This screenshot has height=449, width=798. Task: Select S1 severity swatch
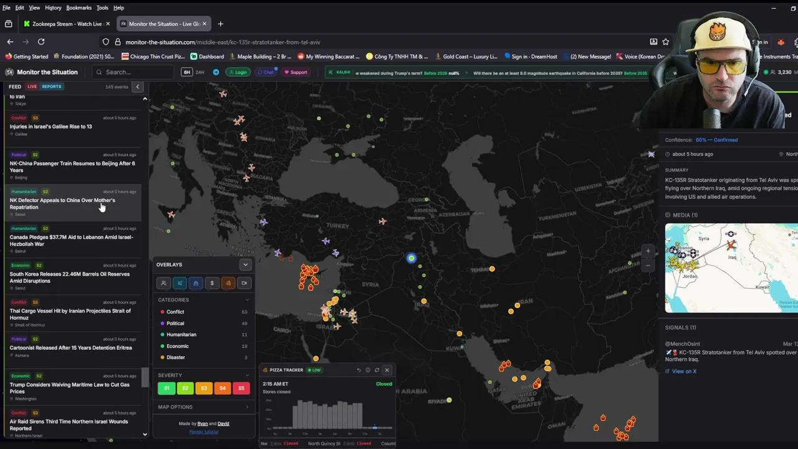(x=166, y=388)
